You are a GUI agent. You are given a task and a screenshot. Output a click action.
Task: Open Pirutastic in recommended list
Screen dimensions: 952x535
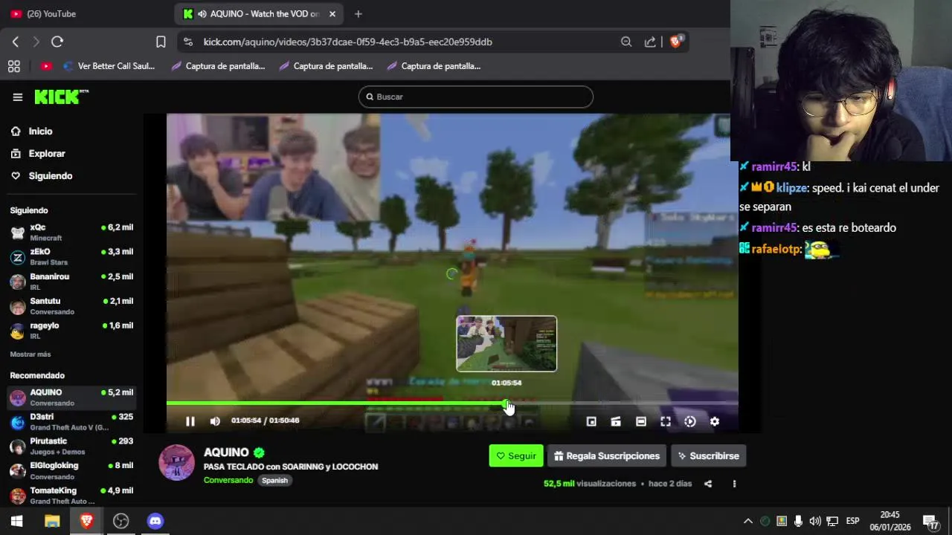(x=71, y=447)
